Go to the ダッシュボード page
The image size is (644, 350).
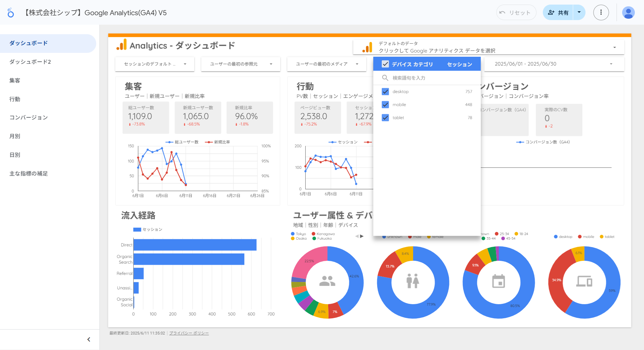pyautogui.click(x=48, y=43)
